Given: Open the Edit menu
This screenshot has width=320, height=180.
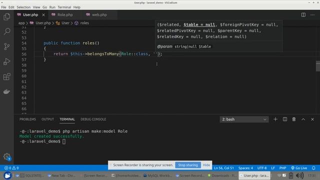Looking at the screenshot, I should [x=11, y=7].
